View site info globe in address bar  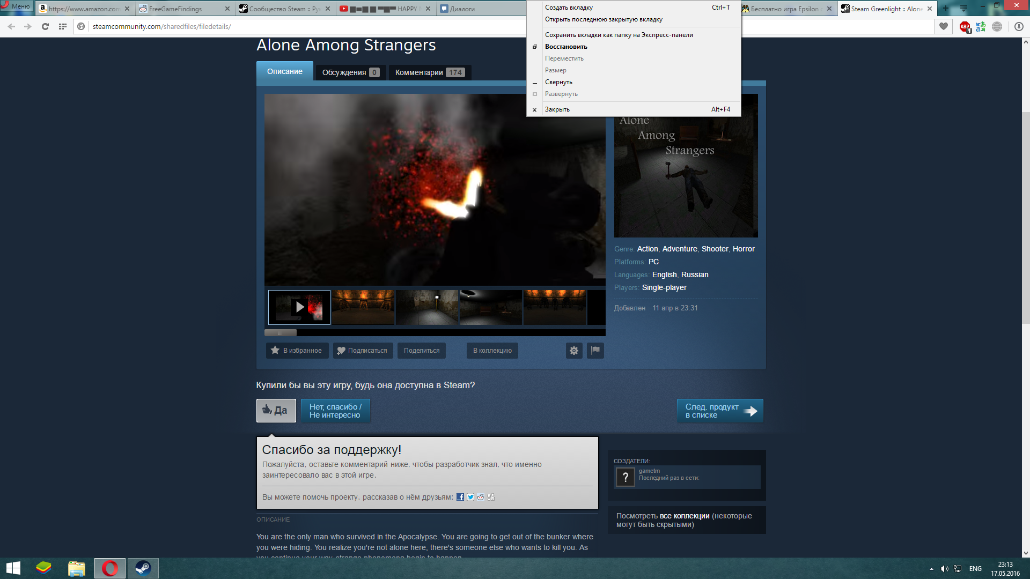[81, 26]
